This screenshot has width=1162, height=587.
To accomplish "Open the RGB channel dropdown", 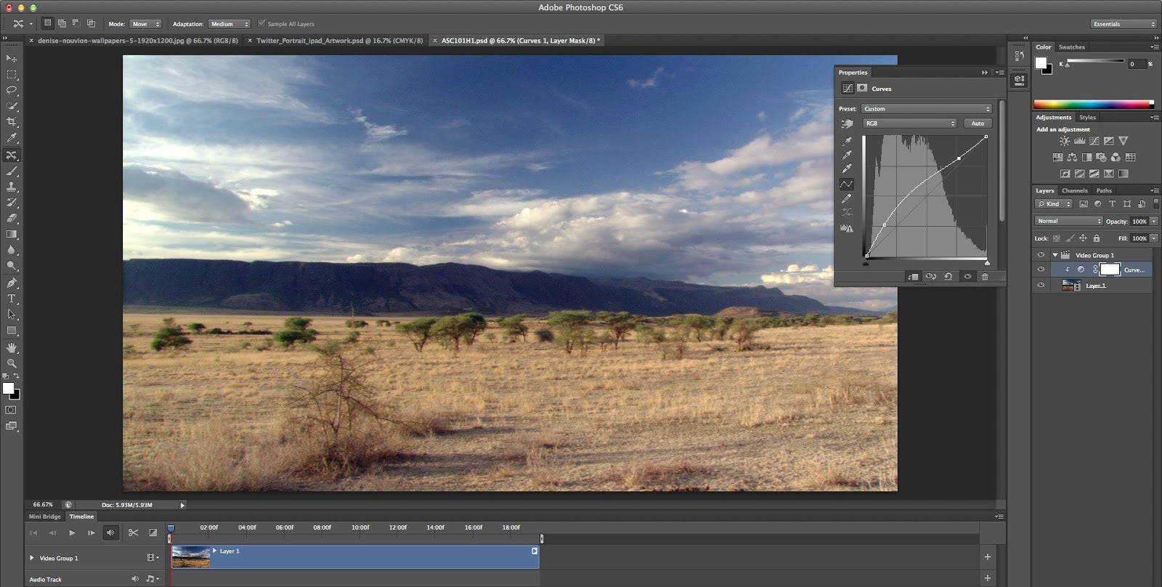I will point(909,124).
